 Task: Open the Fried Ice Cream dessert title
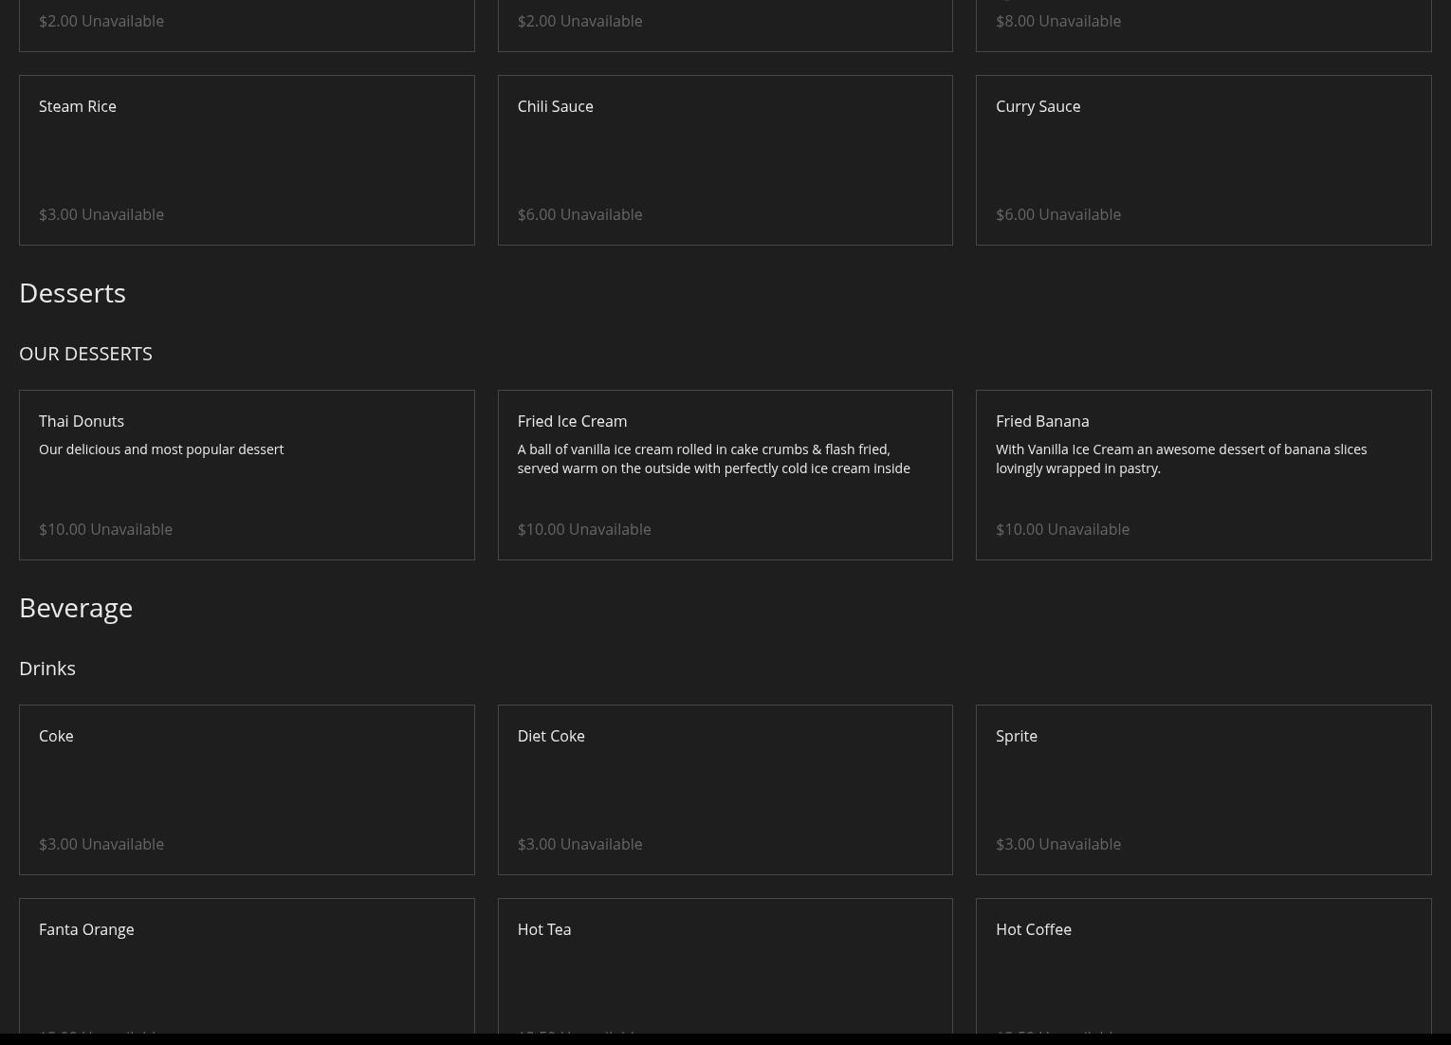(572, 421)
